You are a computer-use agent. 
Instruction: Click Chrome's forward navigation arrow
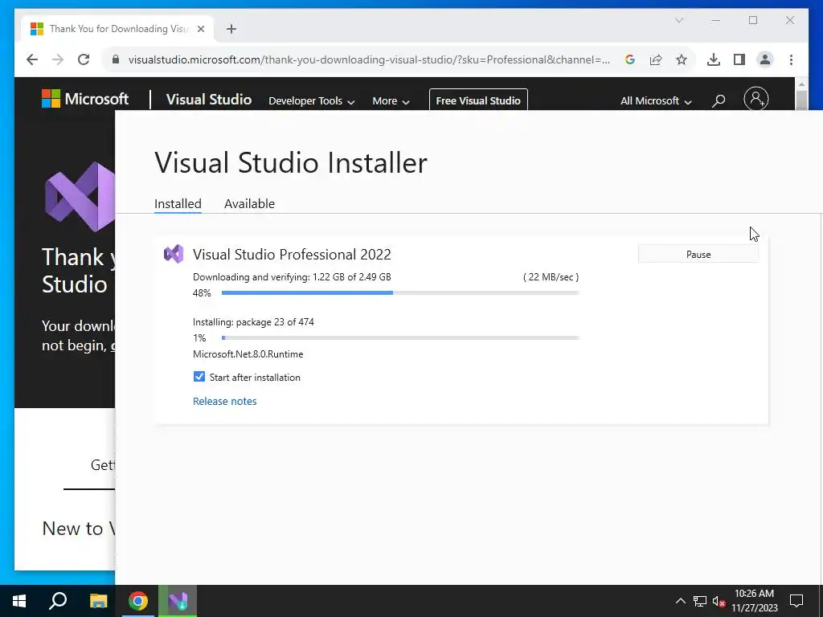coord(58,59)
